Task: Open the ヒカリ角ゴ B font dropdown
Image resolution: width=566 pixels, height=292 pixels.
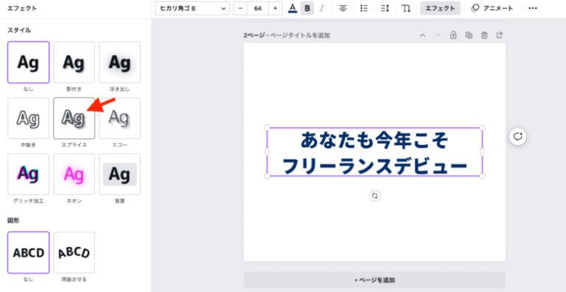Action: point(192,8)
